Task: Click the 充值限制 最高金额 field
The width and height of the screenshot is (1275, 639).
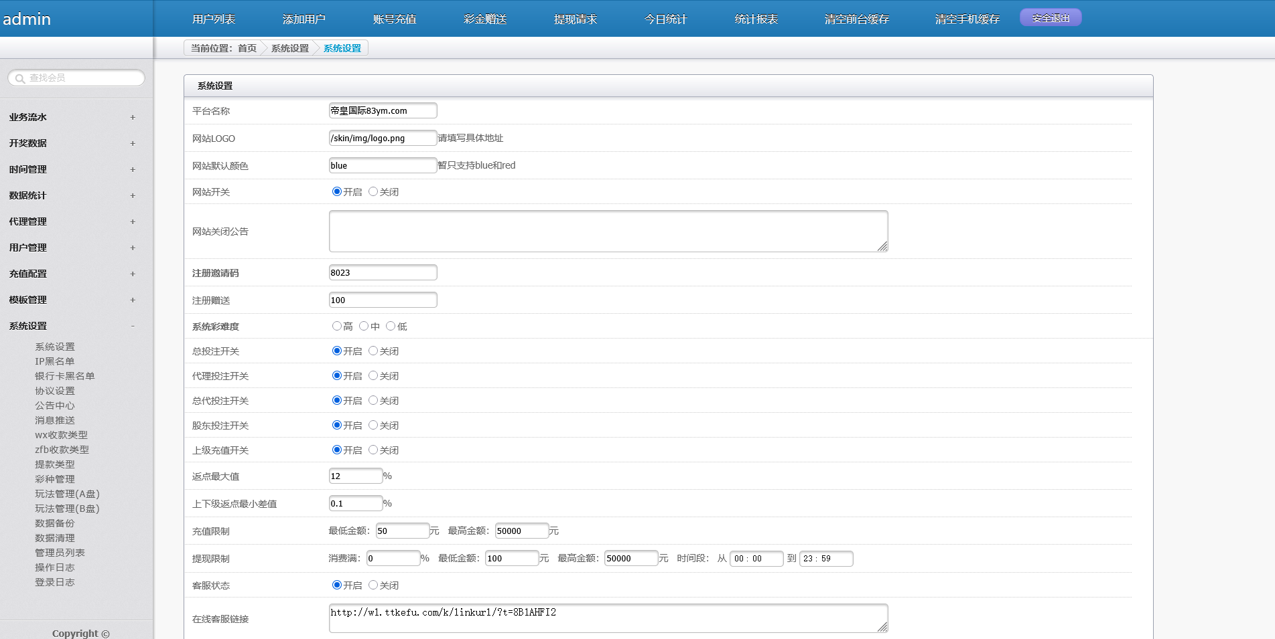Action: (522, 531)
